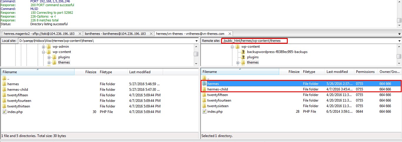Click remote index.php date 6/5/2014
This screenshot has width=402, height=142.
click(339, 112)
